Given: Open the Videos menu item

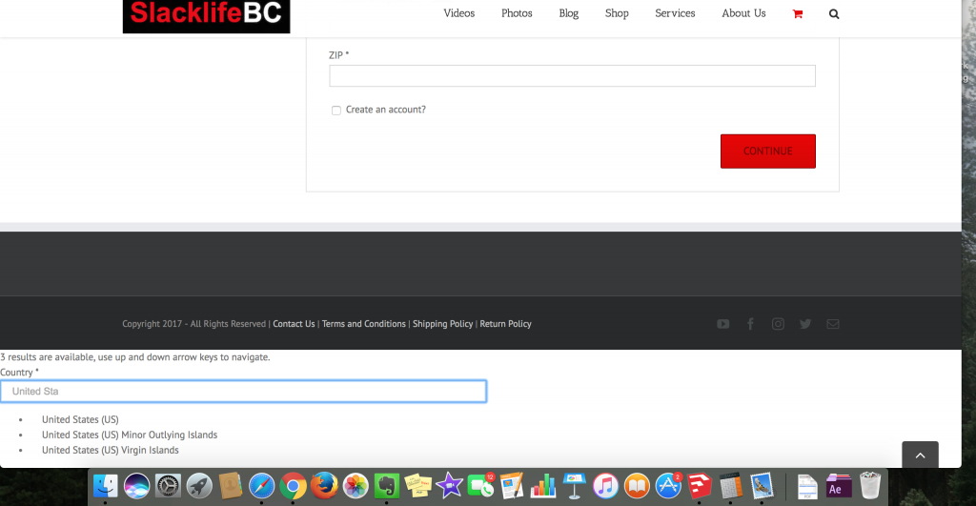Looking at the screenshot, I should (458, 13).
